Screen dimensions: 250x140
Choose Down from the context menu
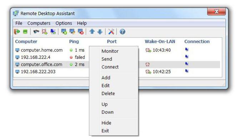pos(107,112)
